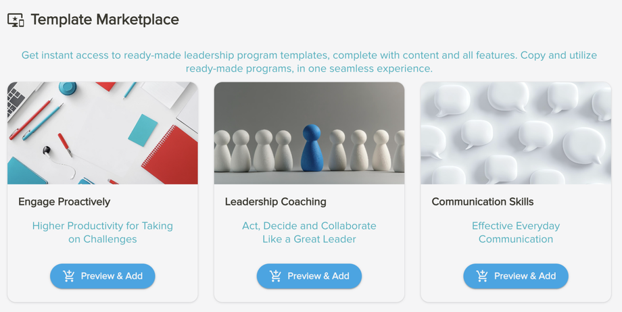This screenshot has width=622, height=312.
Task: Preview and add the Leadership Coaching template
Action: point(309,276)
